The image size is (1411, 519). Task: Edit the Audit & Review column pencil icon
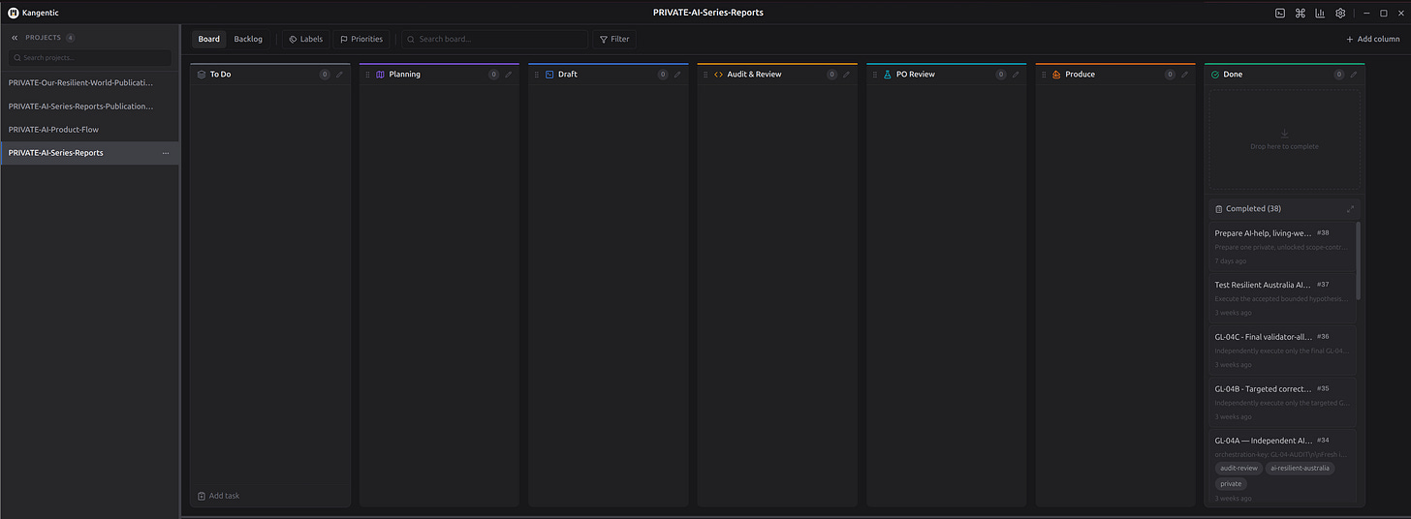point(846,75)
